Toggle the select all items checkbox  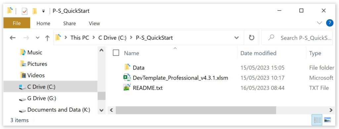116,53
